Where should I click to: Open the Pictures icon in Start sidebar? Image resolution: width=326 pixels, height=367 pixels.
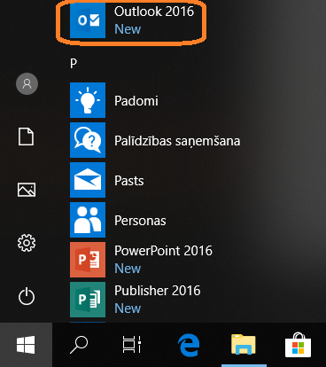(27, 190)
